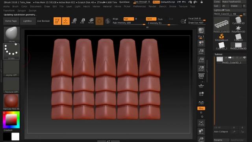Viewport: 252px width, 142px height.
Task: Select PM3D_Cube3D_1 subtool row thumbnail
Action: click(x=220, y=59)
